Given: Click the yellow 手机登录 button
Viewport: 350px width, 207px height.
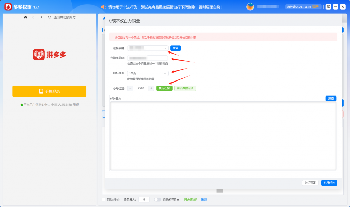Looking at the screenshot, I should (x=49, y=91).
